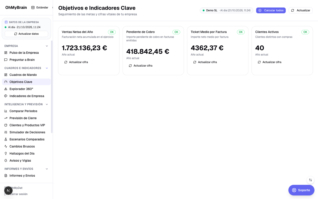The image size is (318, 199).
Task: Click the Explorador 360° icon
Action: point(6,89)
